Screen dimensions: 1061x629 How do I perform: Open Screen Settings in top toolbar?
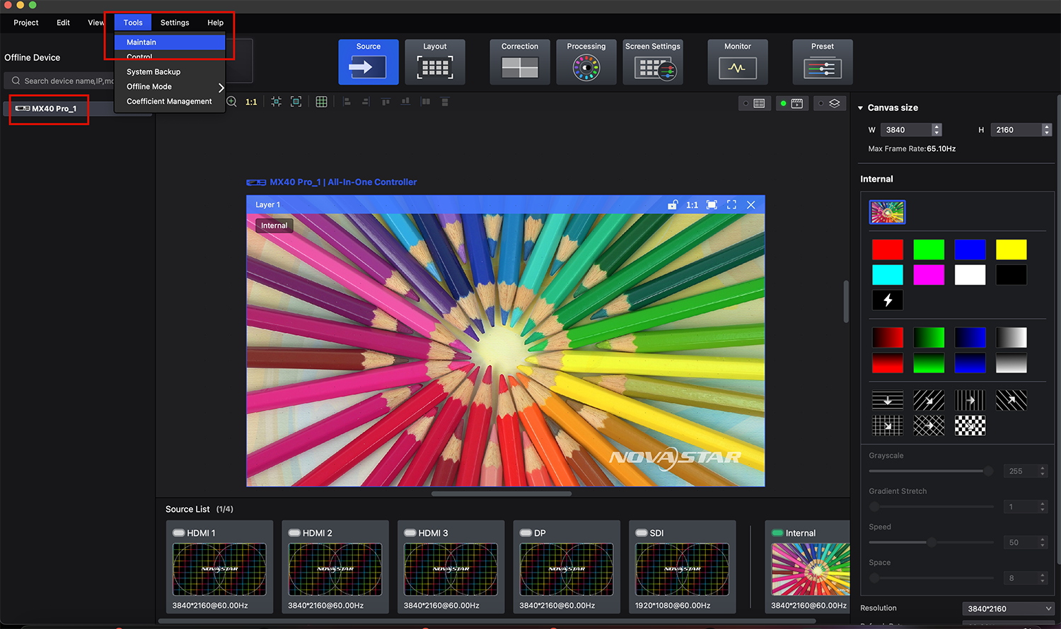[x=652, y=62]
